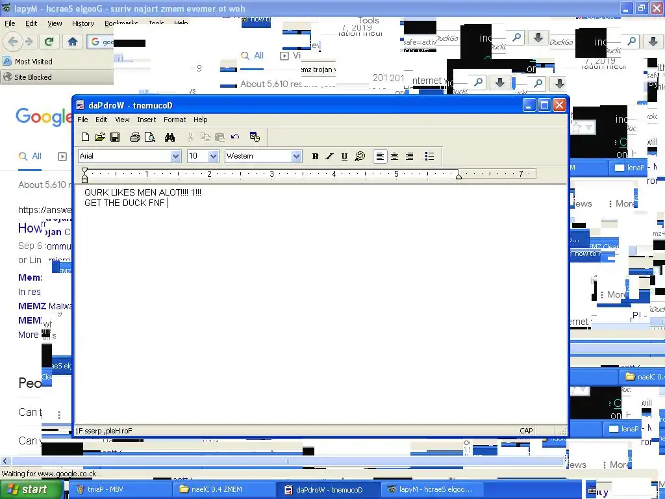The height and width of the screenshot is (499, 665).
Task: Open the font color palette icon
Action: coord(360,156)
